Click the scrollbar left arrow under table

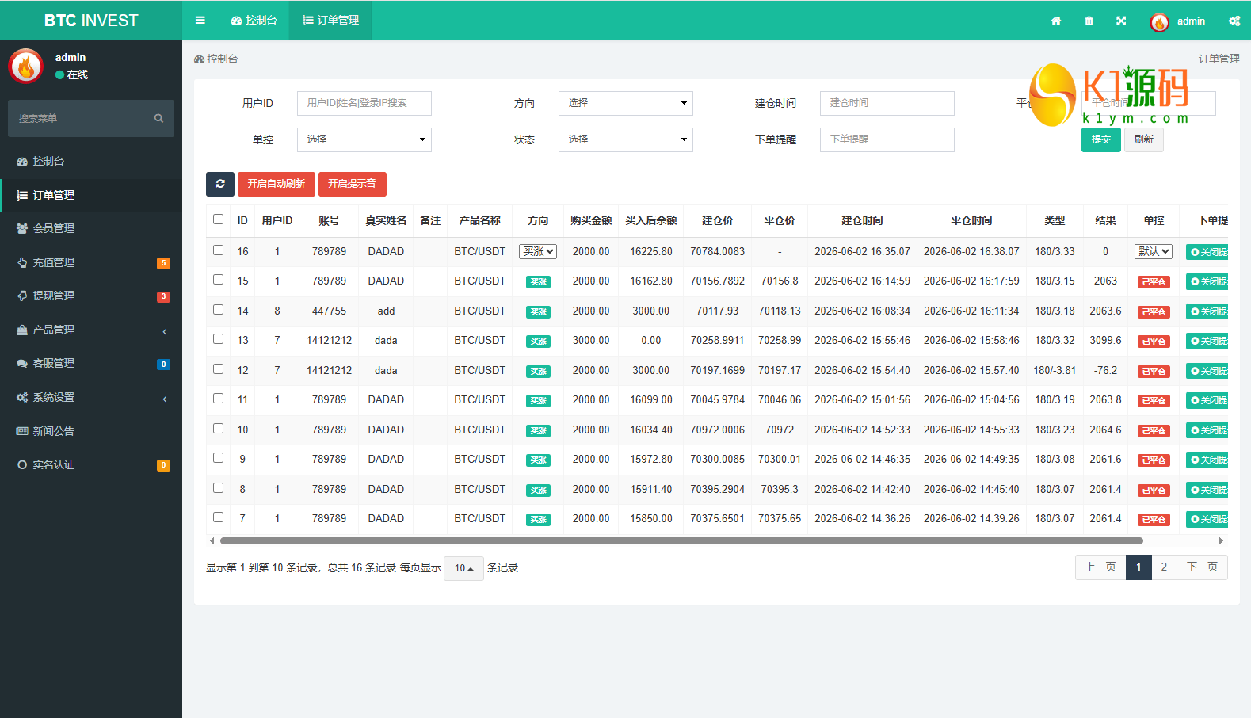(x=212, y=541)
